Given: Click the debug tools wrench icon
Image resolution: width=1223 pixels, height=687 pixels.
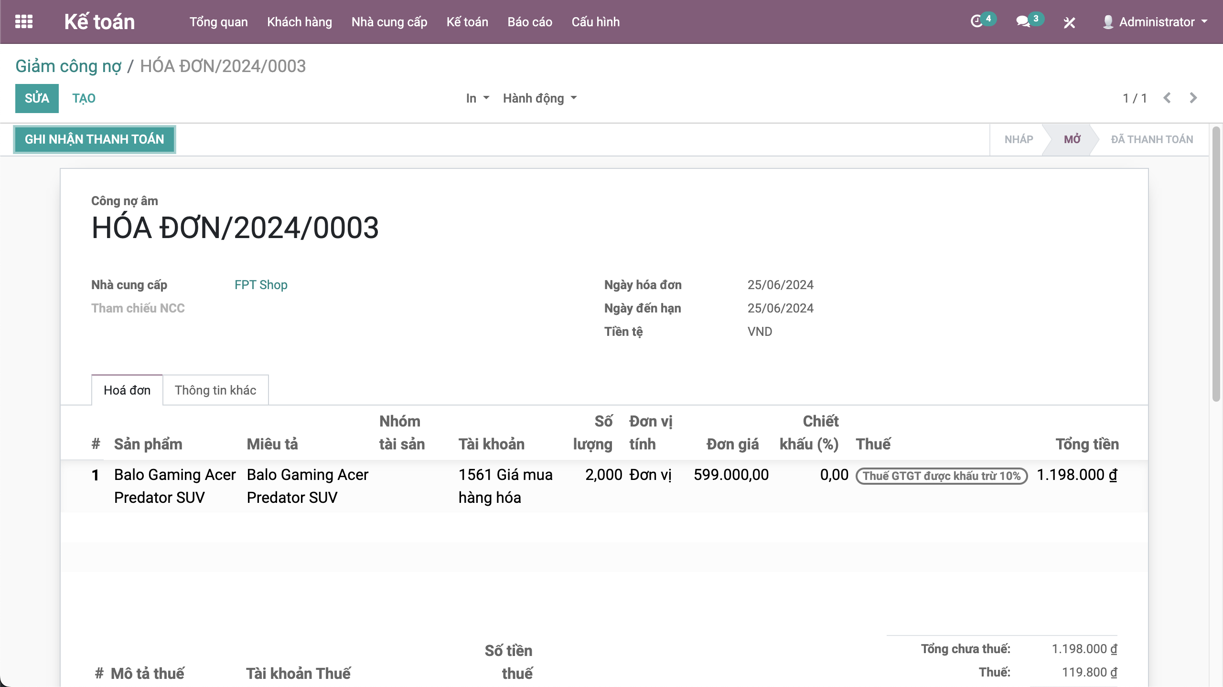Looking at the screenshot, I should click(x=1069, y=22).
